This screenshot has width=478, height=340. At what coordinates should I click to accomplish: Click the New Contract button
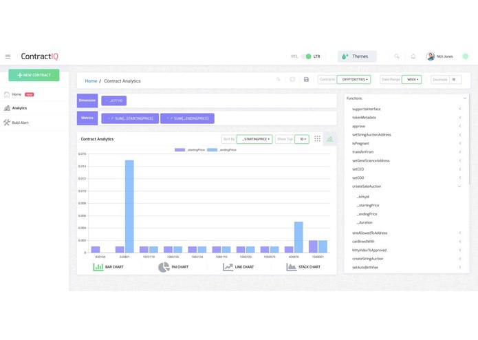click(34, 75)
